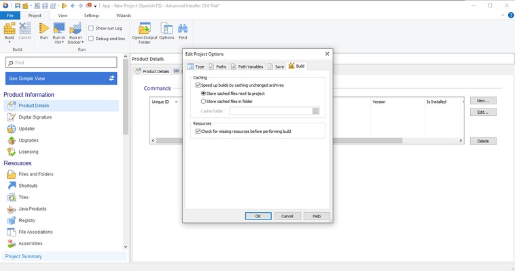The height and width of the screenshot is (271, 515).
Task: Click quick access Build bricks icon
Action: pyautogui.click(x=25, y=5)
